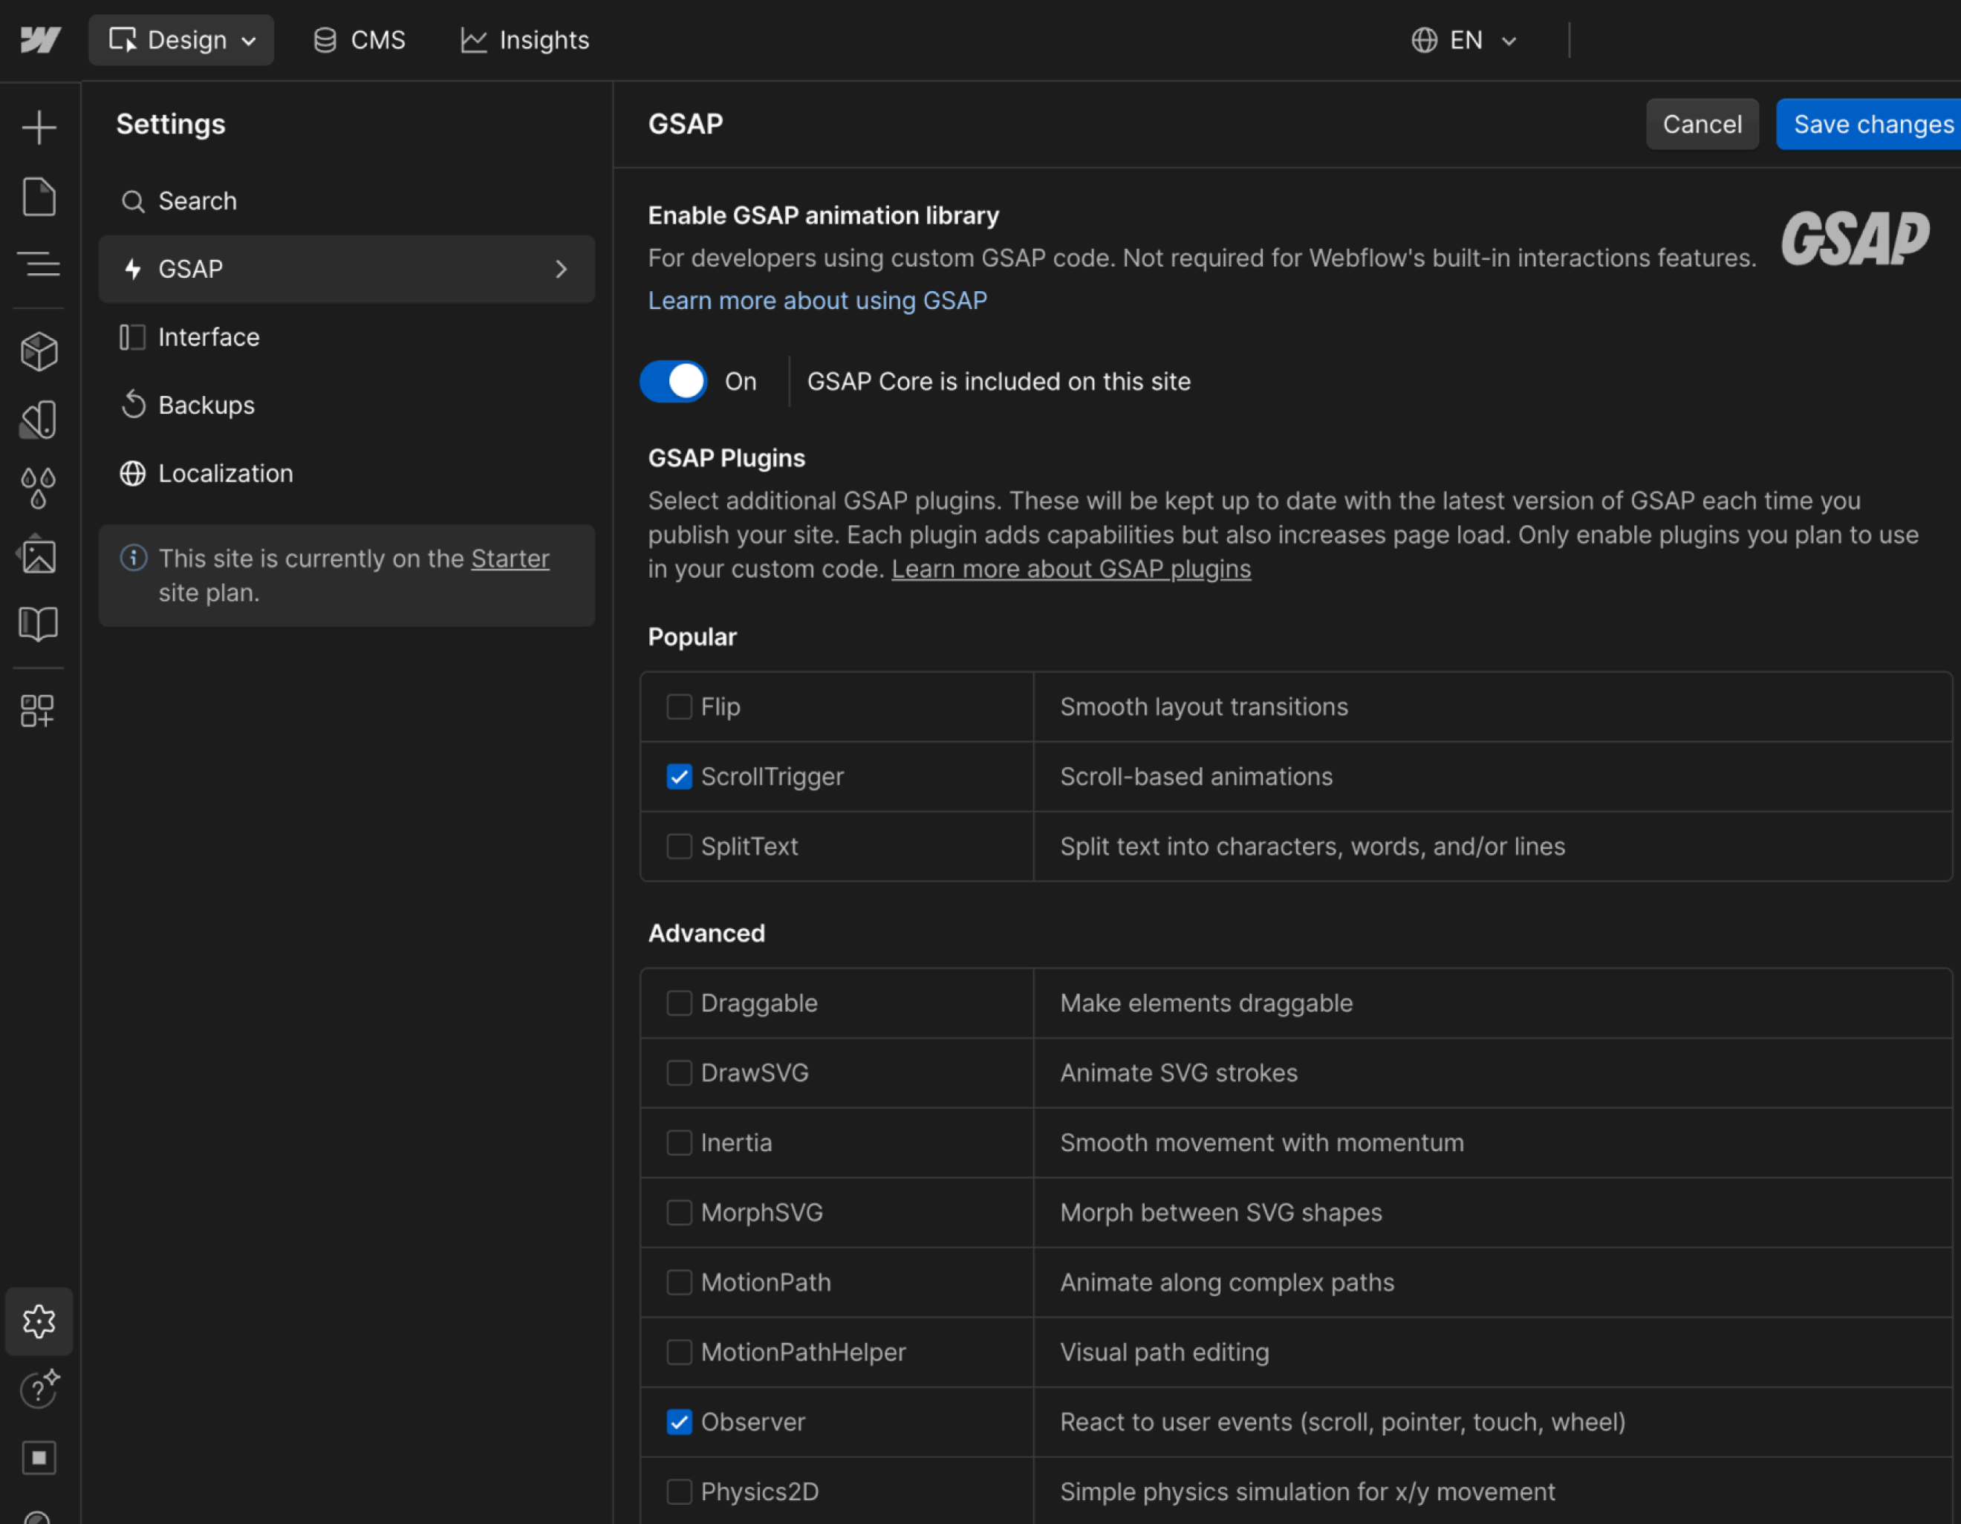Open Localization settings item

[x=347, y=474]
